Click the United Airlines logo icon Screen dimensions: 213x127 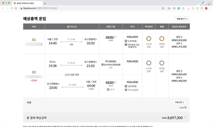(x=103, y=65)
